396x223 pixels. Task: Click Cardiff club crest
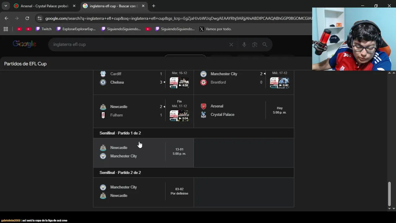pyautogui.click(x=103, y=74)
